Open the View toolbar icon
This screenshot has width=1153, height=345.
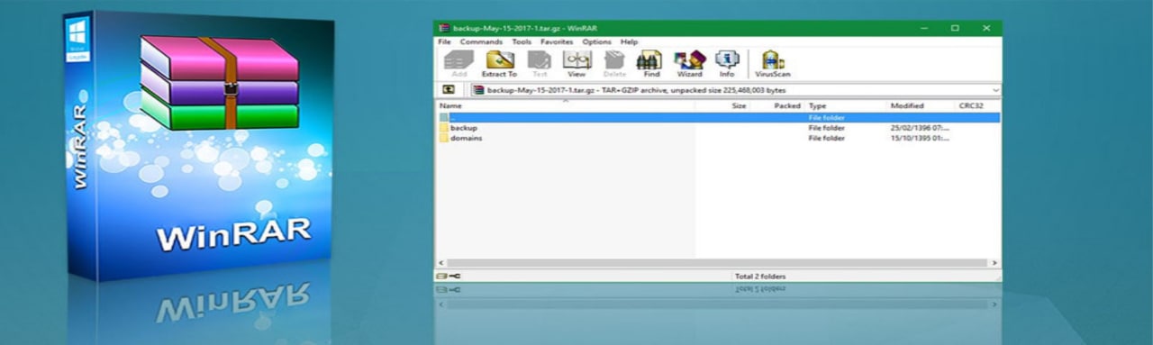click(576, 63)
